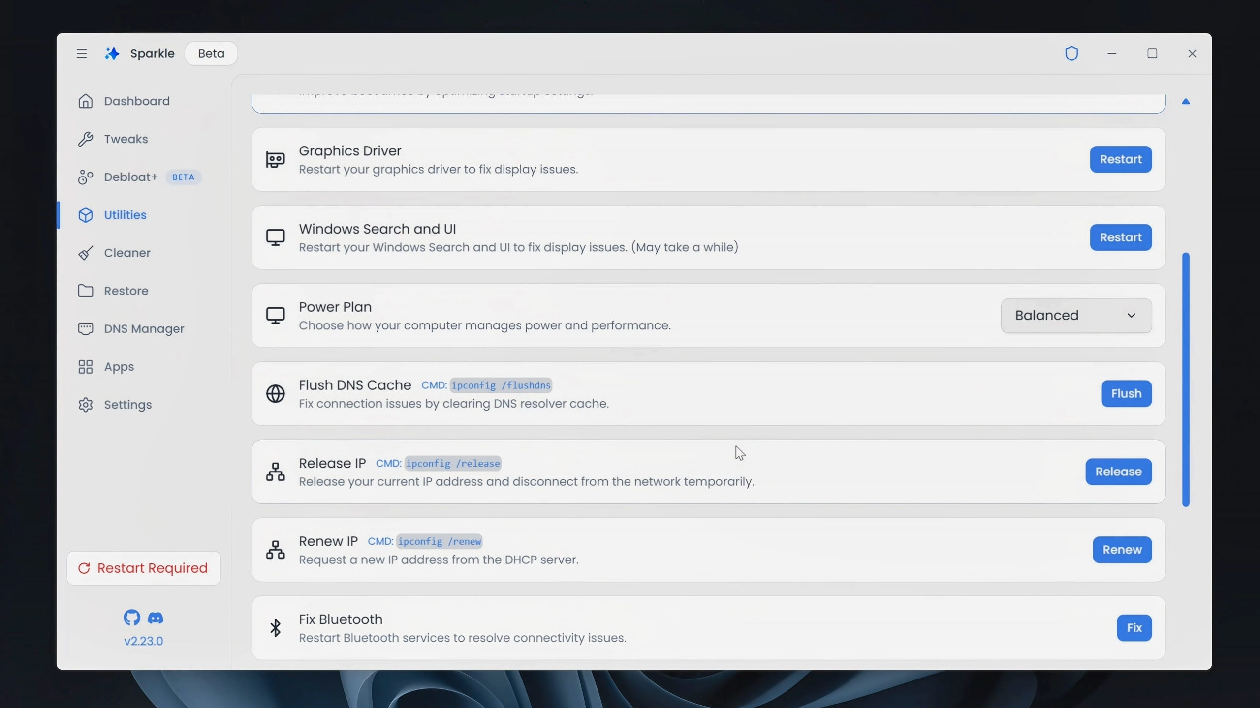Click the Beta badge in title bar
Image resolution: width=1260 pixels, height=708 pixels.
coord(211,53)
